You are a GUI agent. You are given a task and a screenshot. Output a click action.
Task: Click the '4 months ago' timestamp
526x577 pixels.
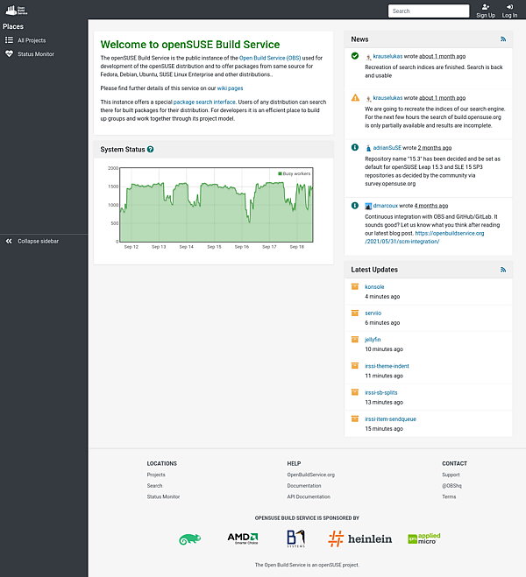[431, 206]
